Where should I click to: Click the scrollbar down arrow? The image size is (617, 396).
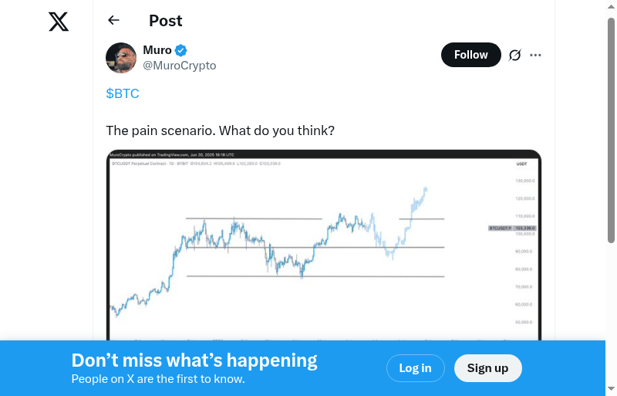(611, 388)
